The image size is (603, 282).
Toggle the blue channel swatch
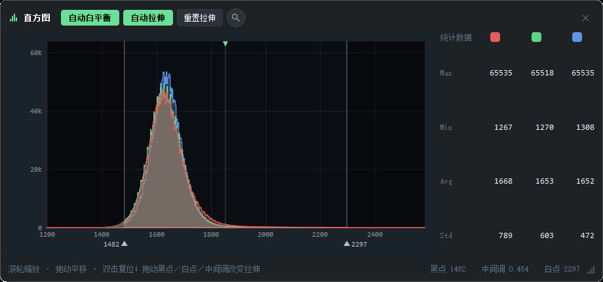(x=577, y=37)
